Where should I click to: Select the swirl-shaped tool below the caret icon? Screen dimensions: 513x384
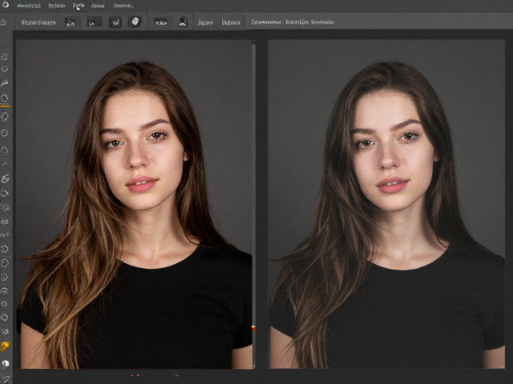6,178
